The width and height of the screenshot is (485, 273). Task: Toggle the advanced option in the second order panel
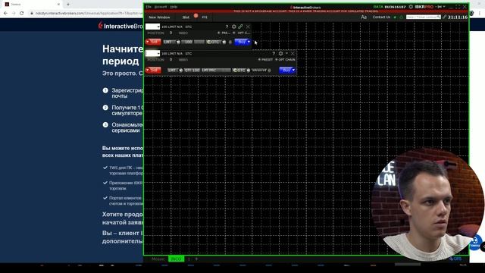coord(259,71)
